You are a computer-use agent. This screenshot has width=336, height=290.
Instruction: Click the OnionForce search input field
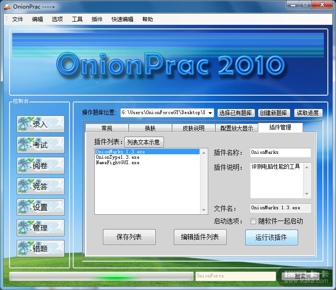(x=235, y=276)
